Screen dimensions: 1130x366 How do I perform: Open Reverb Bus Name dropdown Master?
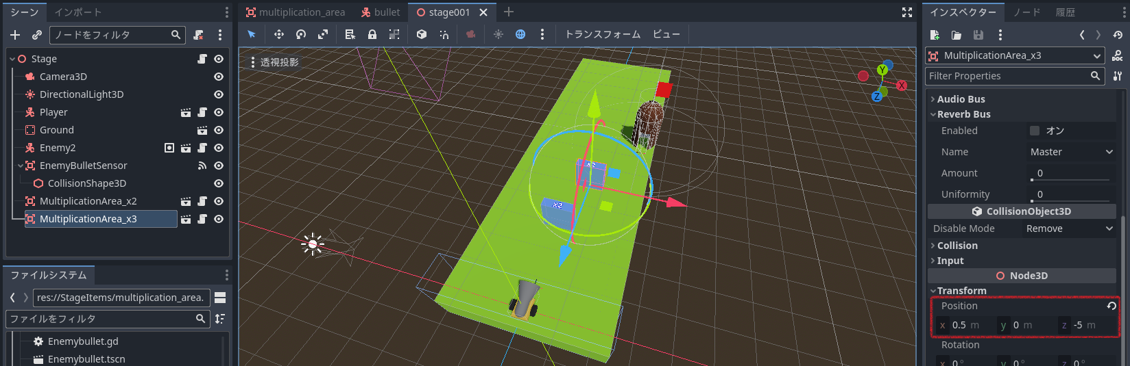pyautogui.click(x=1072, y=152)
